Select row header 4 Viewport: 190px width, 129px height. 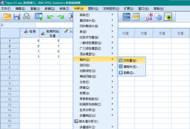(x=10, y=57)
